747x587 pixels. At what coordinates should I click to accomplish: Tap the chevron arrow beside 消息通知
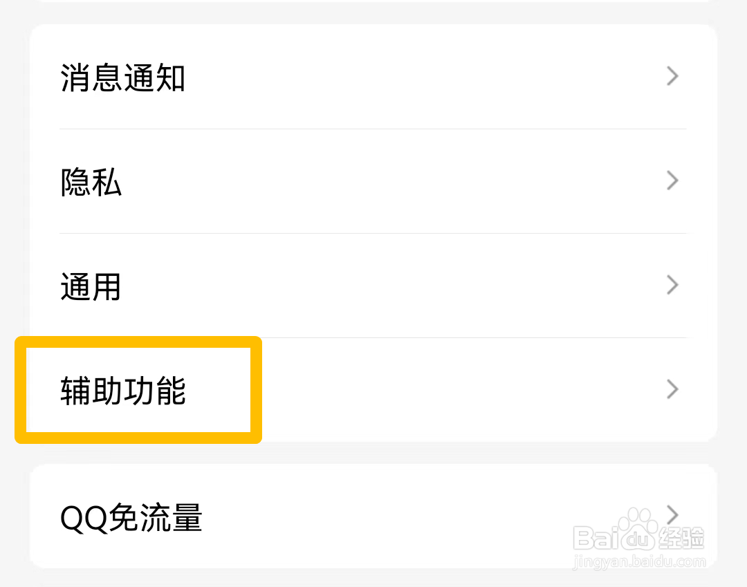(672, 76)
